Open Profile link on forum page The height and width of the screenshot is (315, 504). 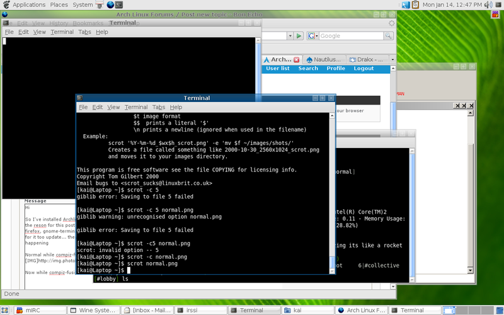pyautogui.click(x=336, y=69)
